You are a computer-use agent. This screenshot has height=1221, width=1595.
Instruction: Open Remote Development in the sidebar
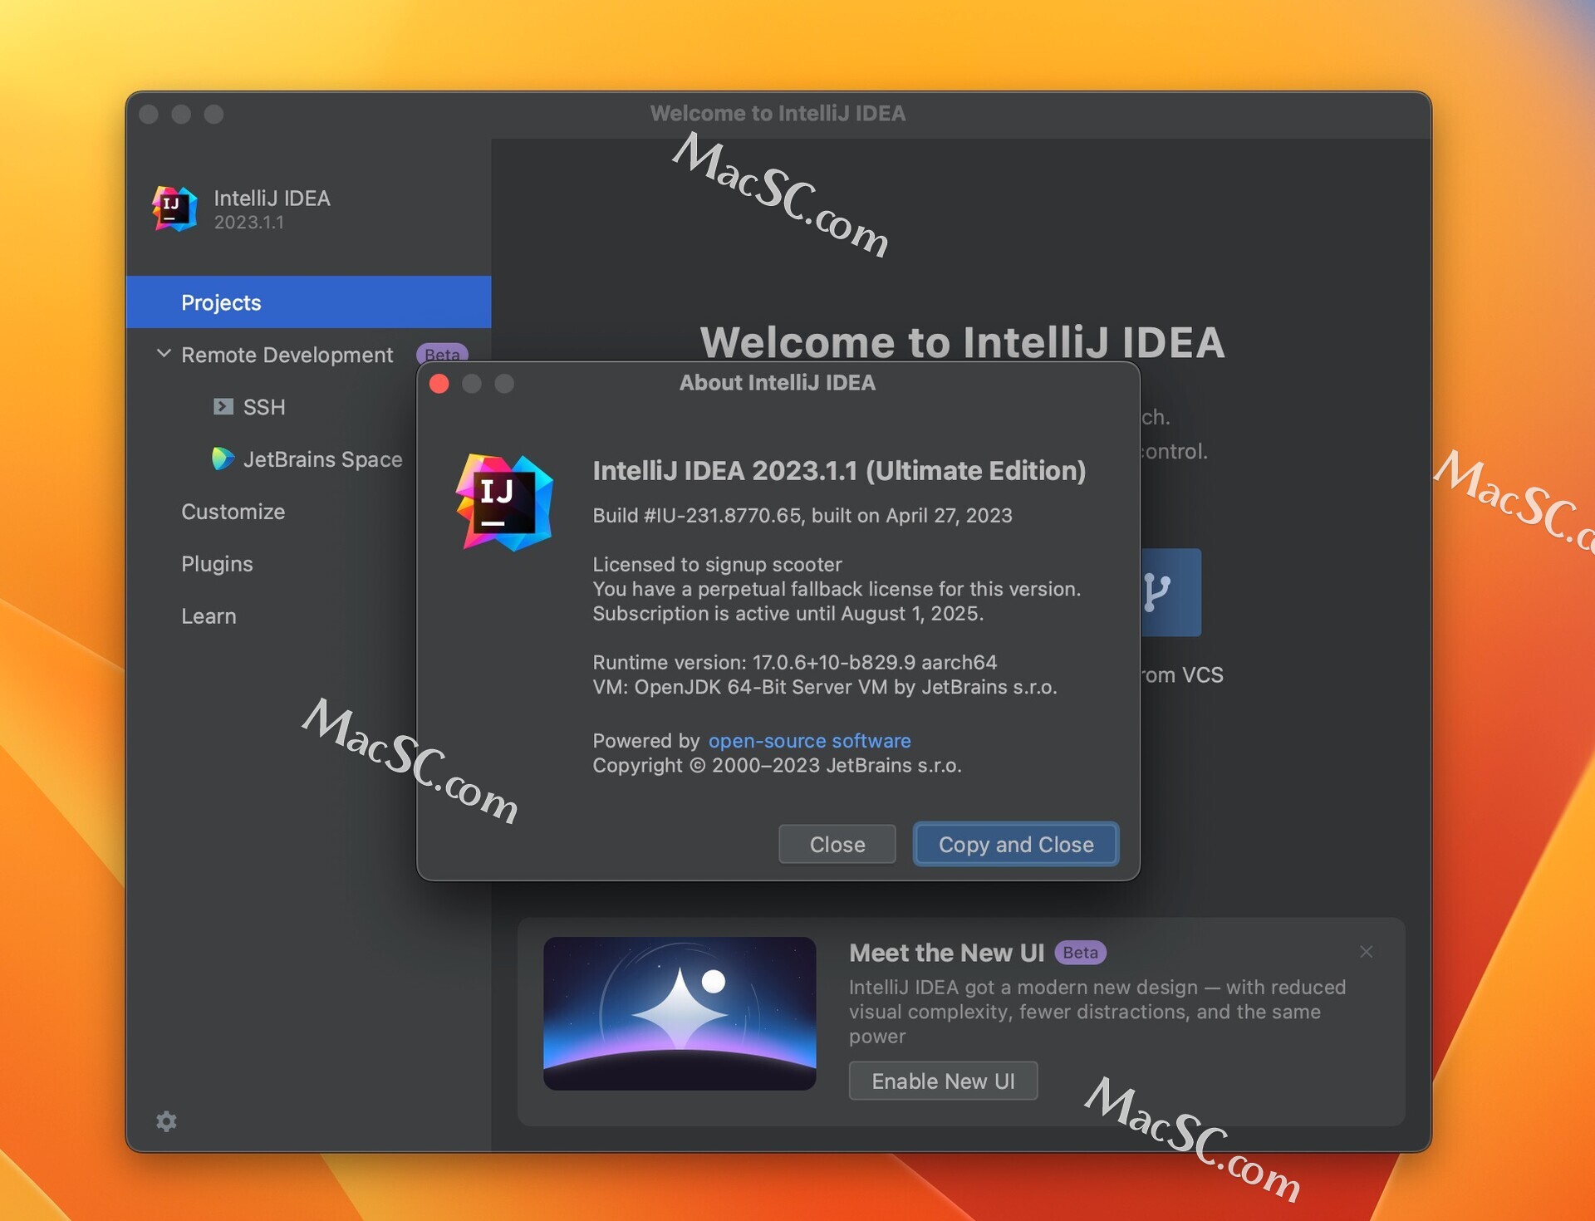click(x=287, y=355)
